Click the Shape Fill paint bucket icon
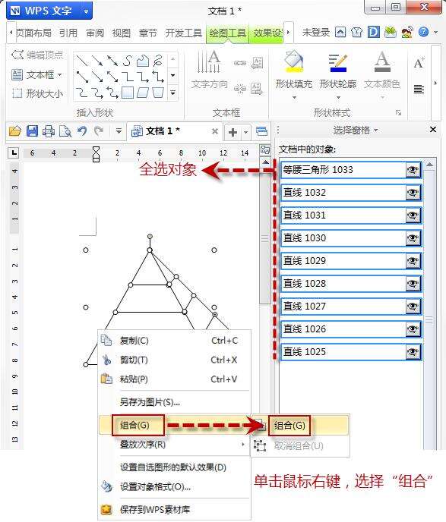The height and width of the screenshot is (522, 446). 294,61
